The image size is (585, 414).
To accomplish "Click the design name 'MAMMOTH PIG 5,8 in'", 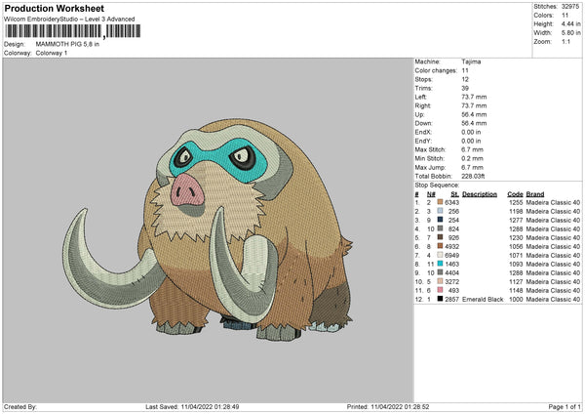I will pyautogui.click(x=67, y=44).
